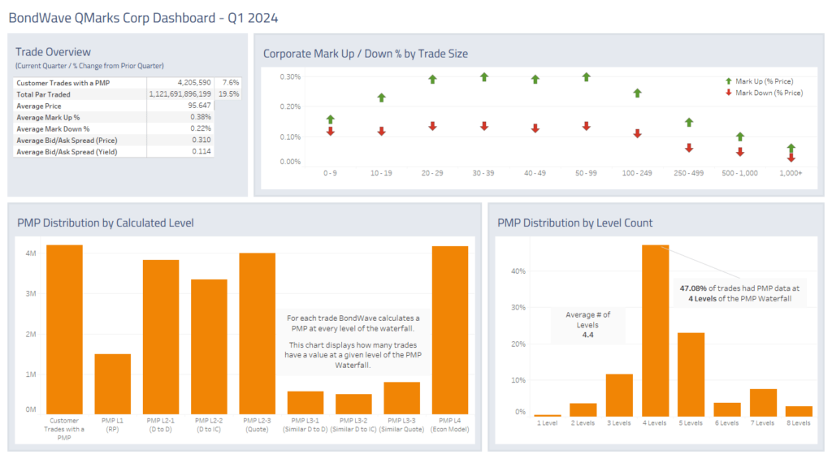Select the 5 Levels bar
The image size is (832, 459).
coord(691,374)
